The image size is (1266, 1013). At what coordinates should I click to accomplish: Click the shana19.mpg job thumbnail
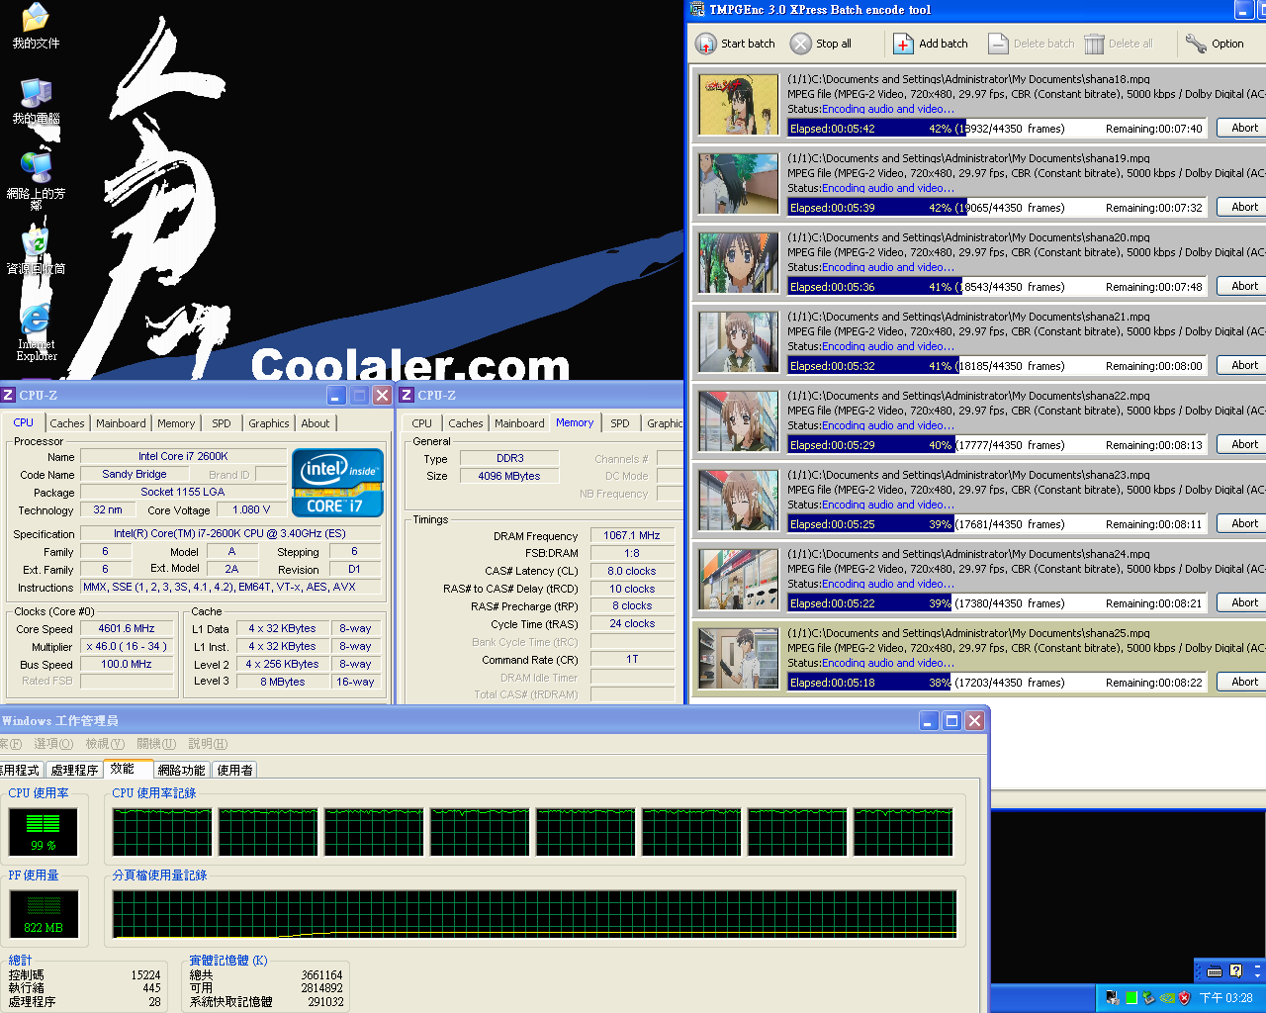point(738,183)
